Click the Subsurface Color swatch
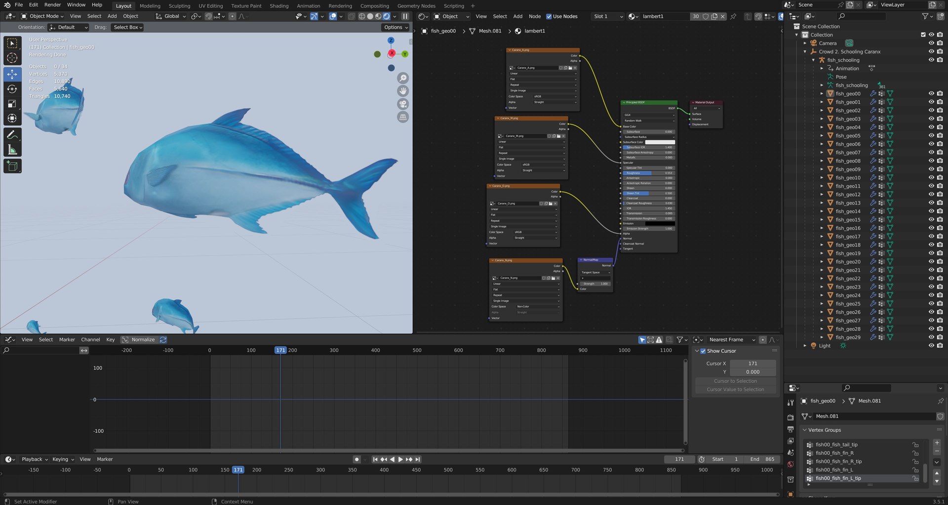948x505 pixels. tap(660, 142)
